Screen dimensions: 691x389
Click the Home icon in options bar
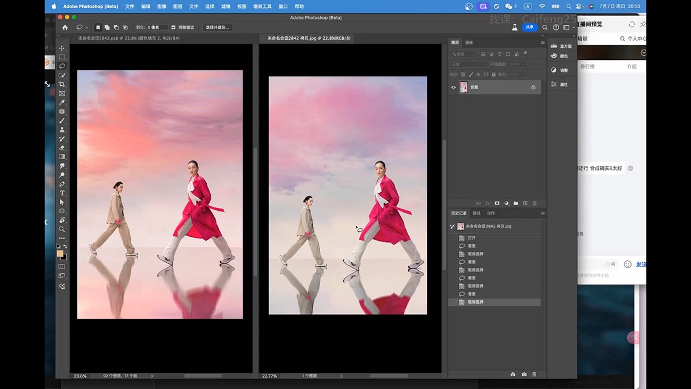(x=64, y=27)
